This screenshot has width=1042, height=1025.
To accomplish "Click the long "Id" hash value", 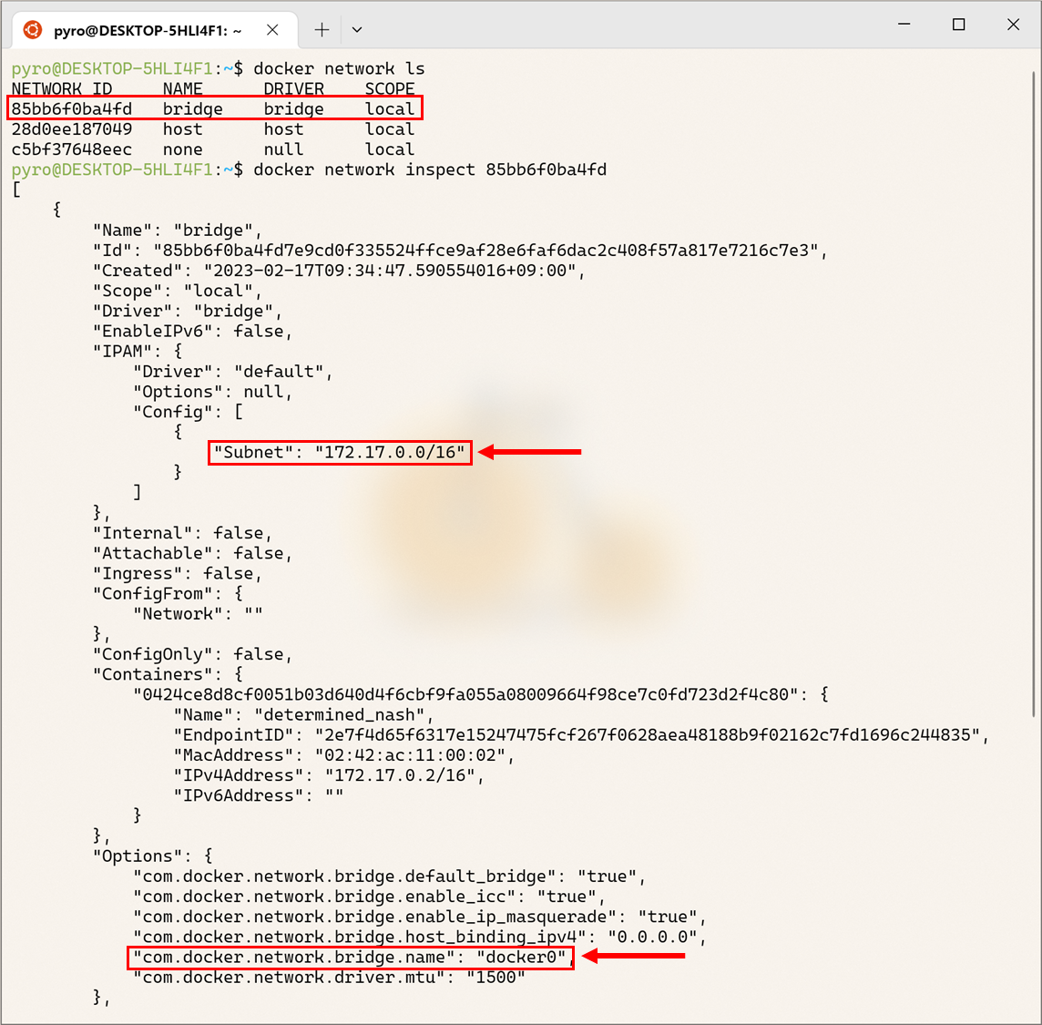I will tap(486, 250).
